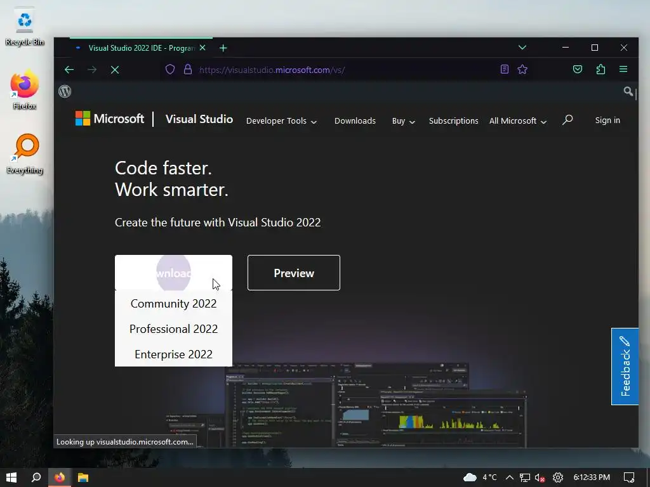Image resolution: width=650 pixels, height=487 pixels.
Task: Bookmark this page with the star
Action: click(522, 69)
